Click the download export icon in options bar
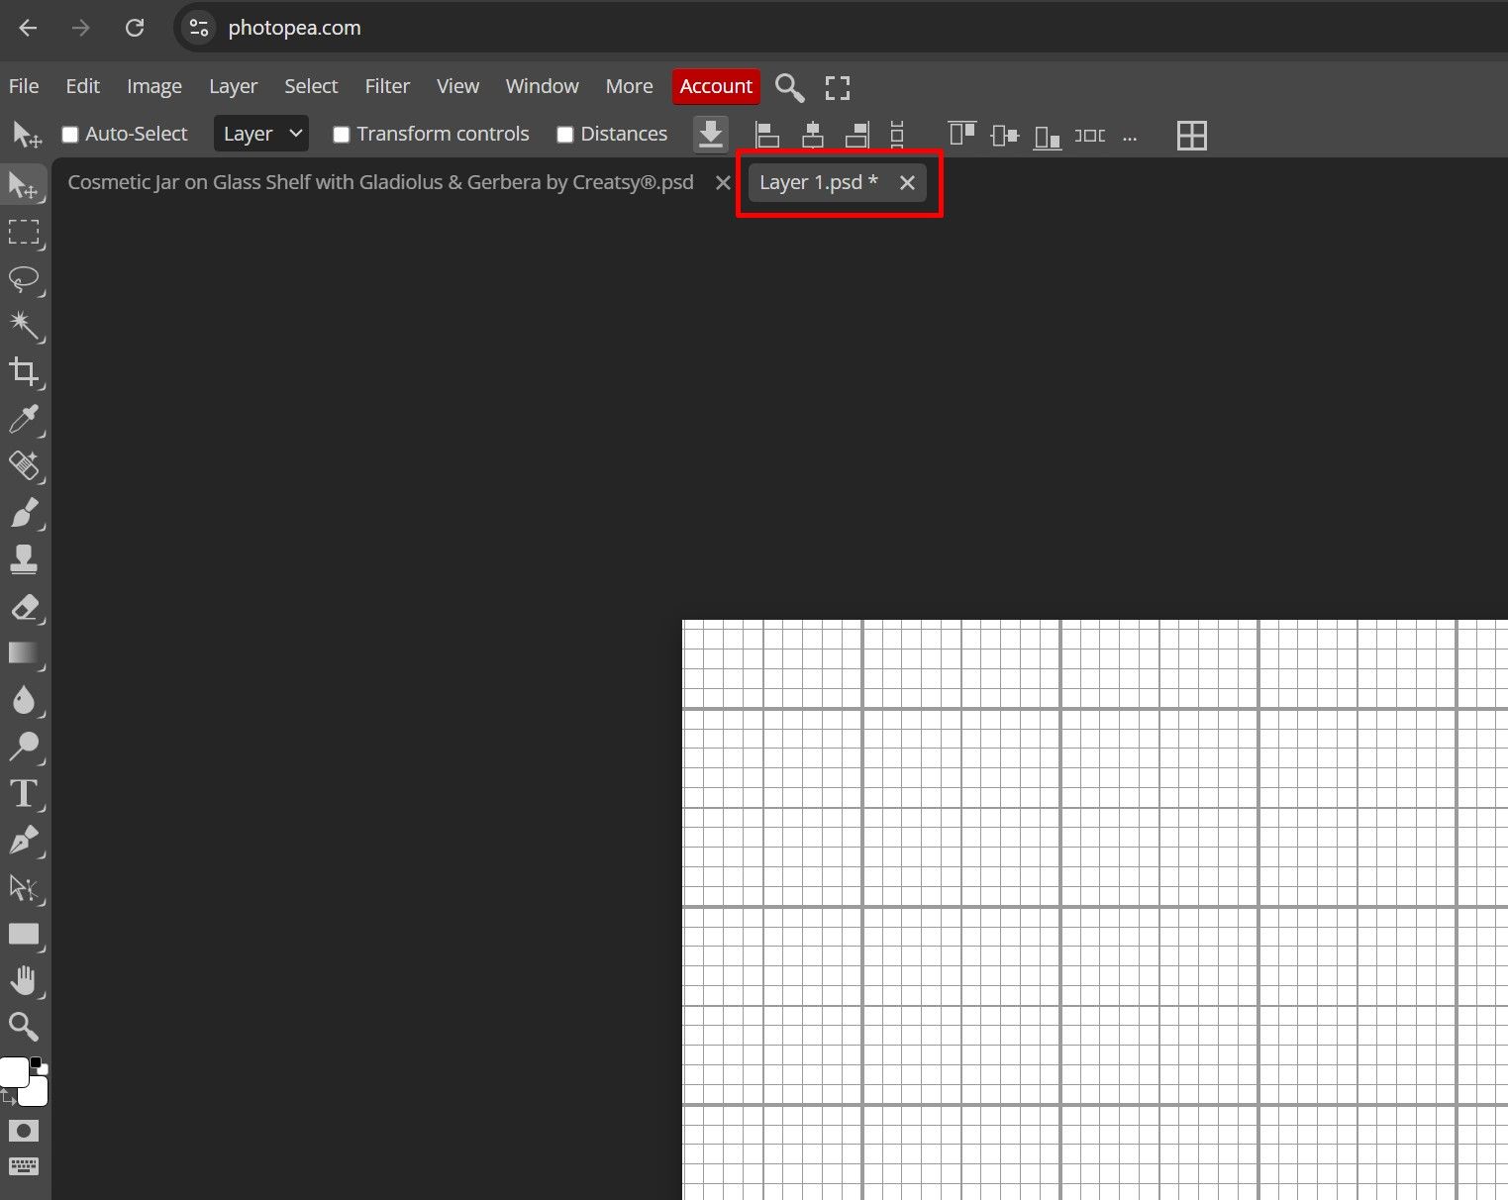The height and width of the screenshot is (1200, 1508). (x=710, y=135)
